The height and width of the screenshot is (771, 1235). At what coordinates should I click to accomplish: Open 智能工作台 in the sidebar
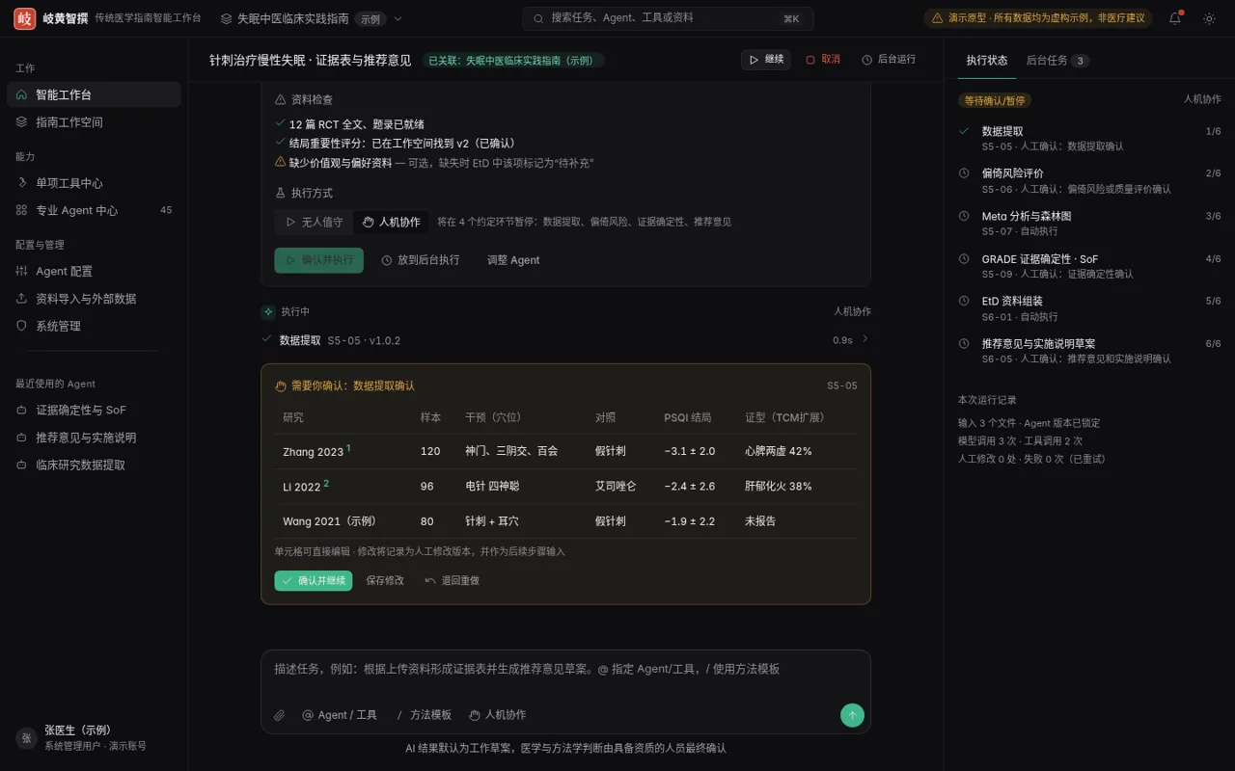(94, 94)
